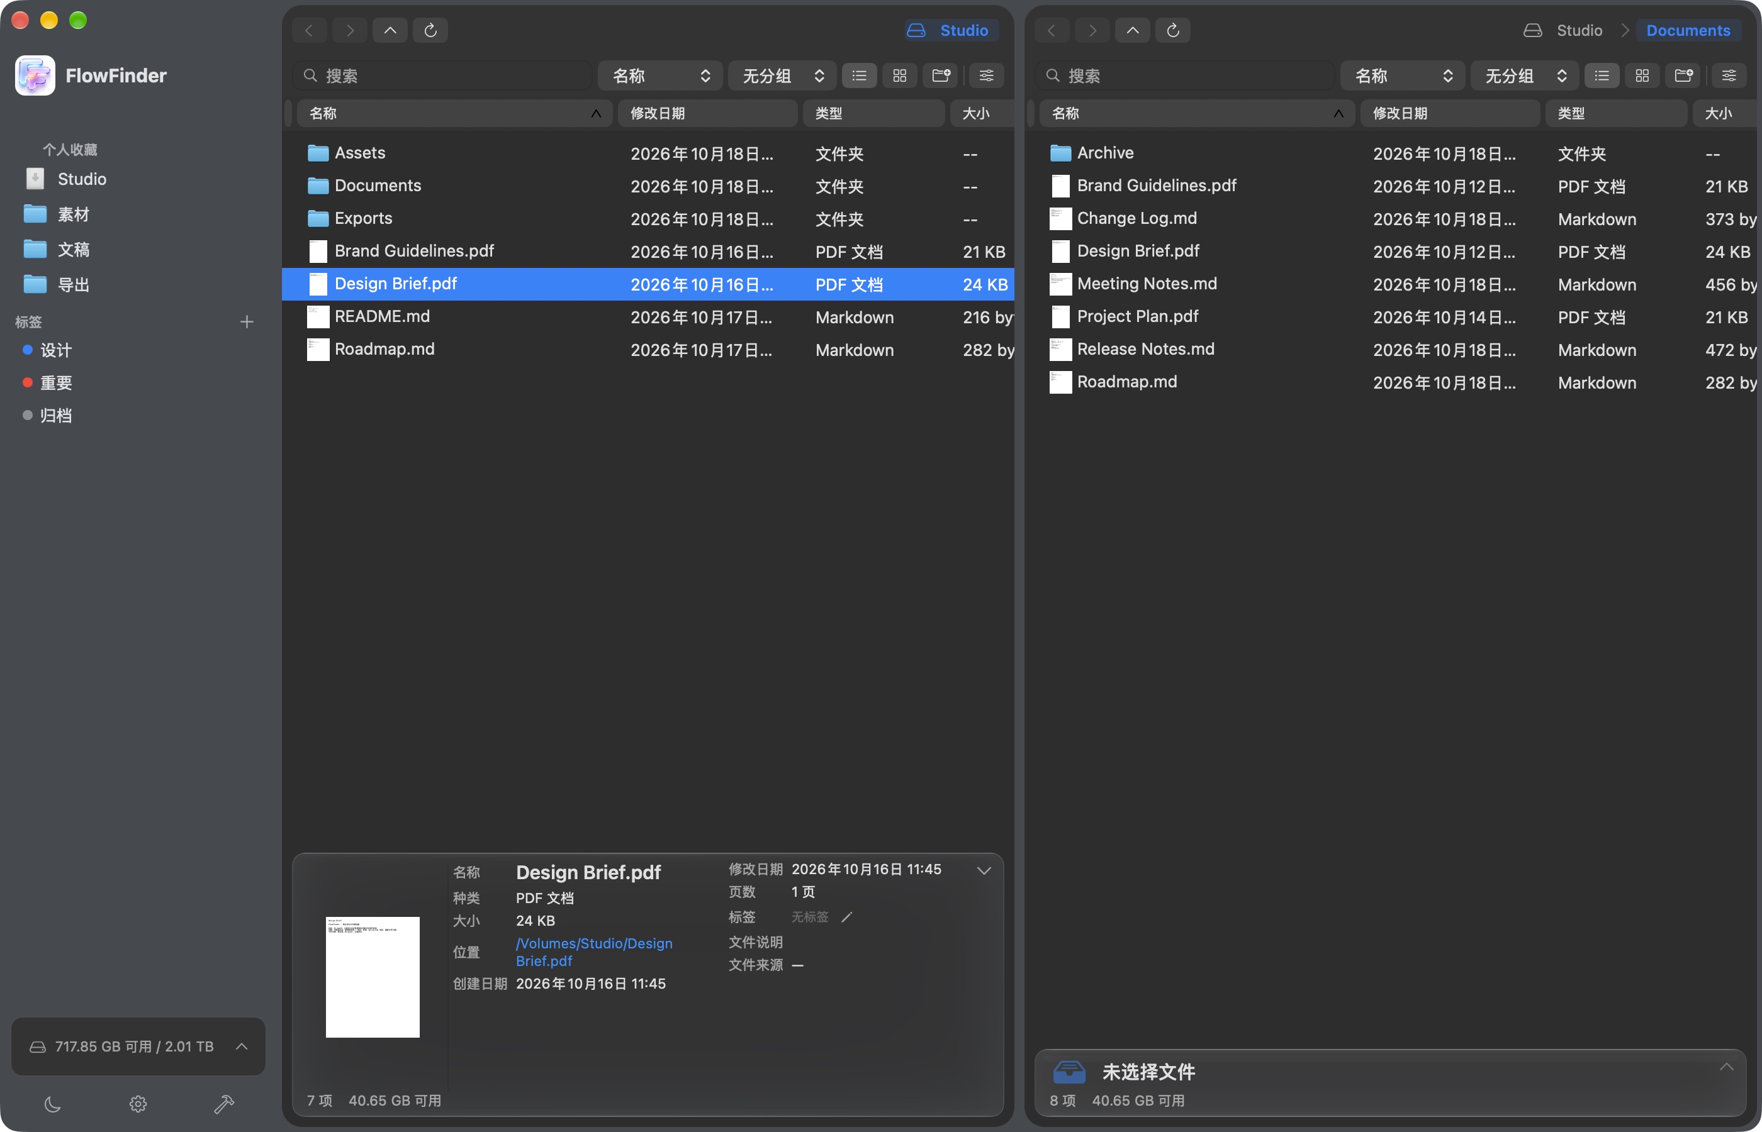Viewport: 1762px width, 1132px height.
Task: Open right pane grouping dropdown 无分组
Action: tap(1525, 75)
